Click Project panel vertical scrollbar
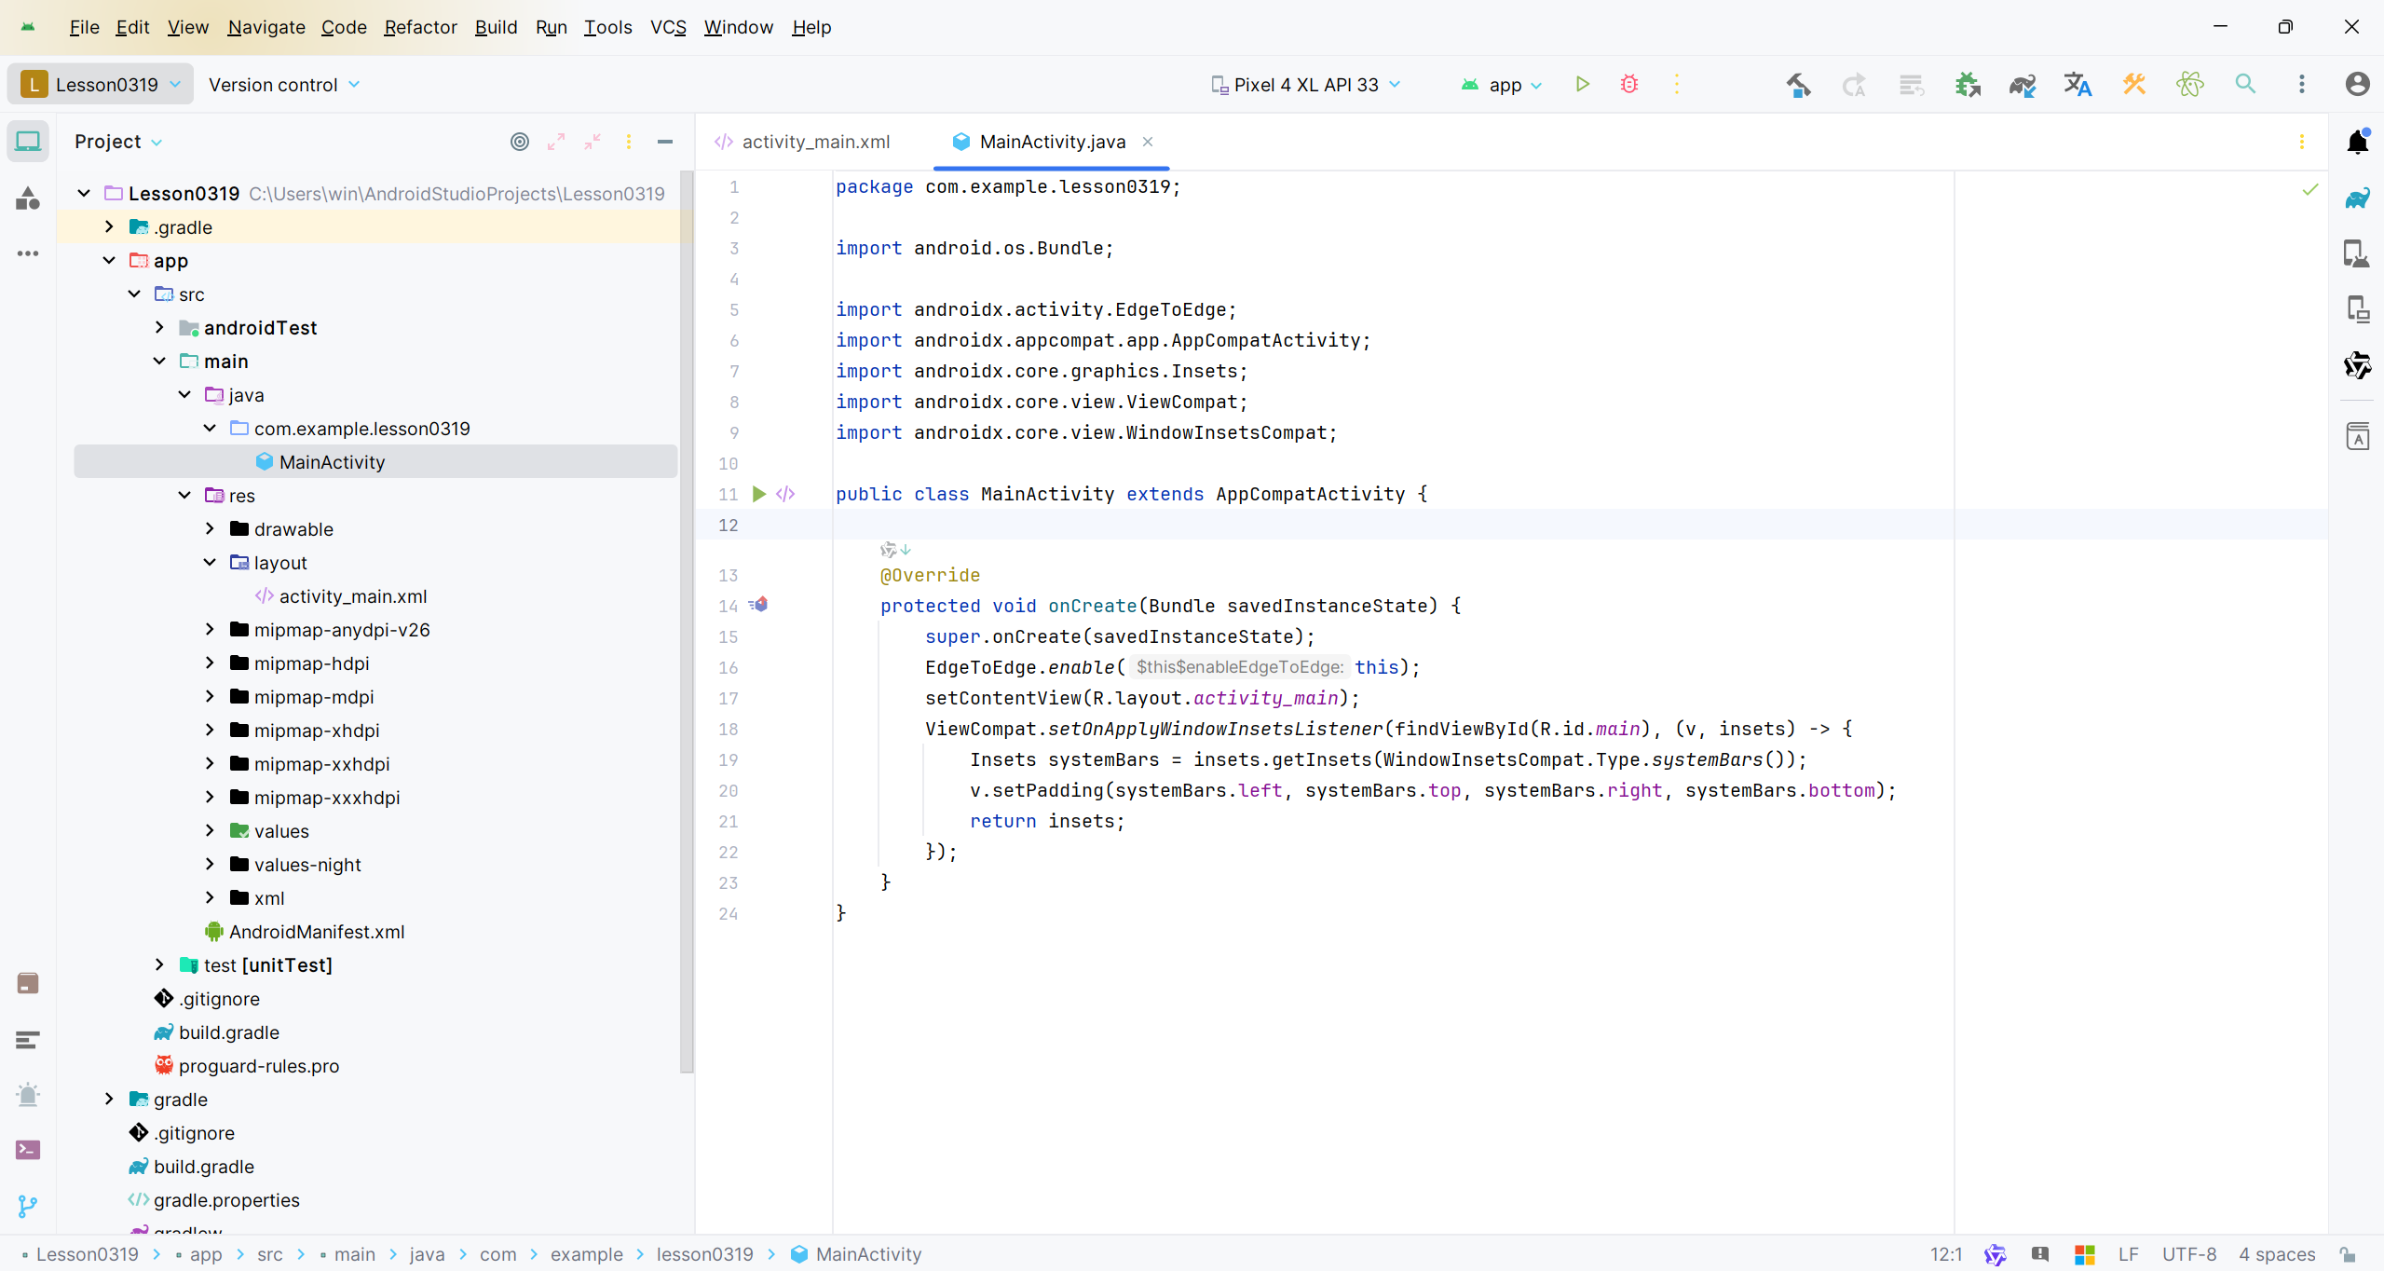Screen dimensions: 2384x1271 [687, 622]
